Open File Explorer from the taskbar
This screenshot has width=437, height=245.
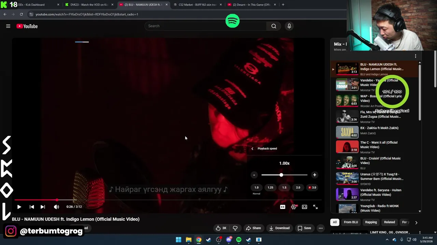188,240
